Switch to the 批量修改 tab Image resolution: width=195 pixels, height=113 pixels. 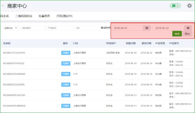click(44, 16)
